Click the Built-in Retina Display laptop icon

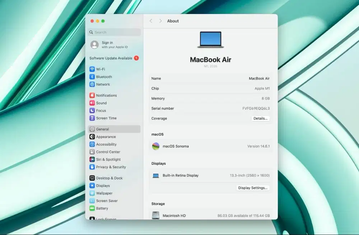tap(156, 176)
